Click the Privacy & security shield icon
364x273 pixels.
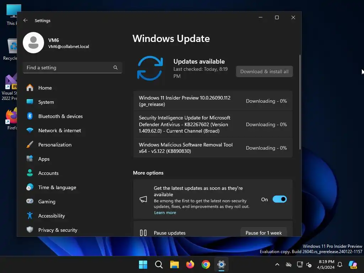(x=30, y=230)
